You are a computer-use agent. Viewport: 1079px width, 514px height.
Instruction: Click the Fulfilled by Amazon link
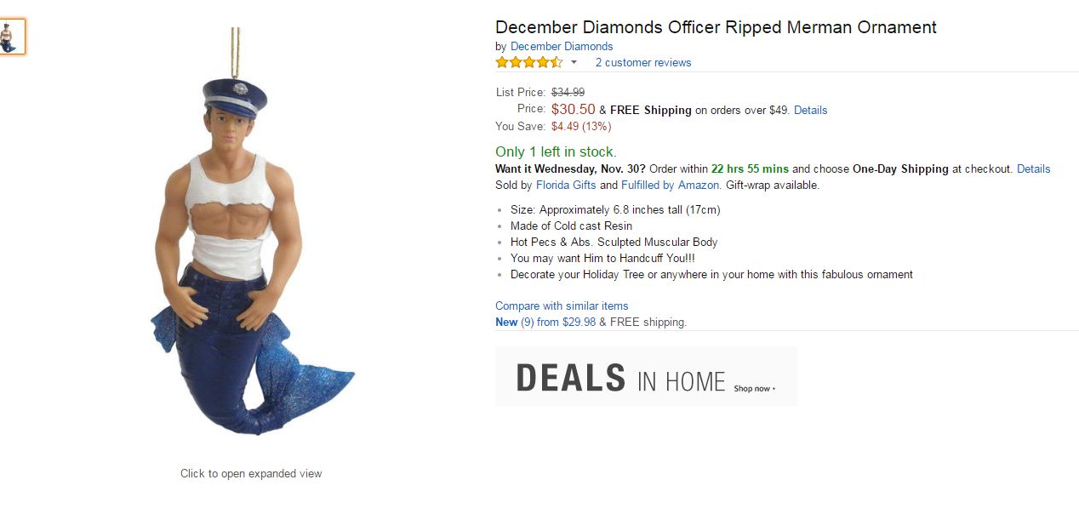pos(671,185)
